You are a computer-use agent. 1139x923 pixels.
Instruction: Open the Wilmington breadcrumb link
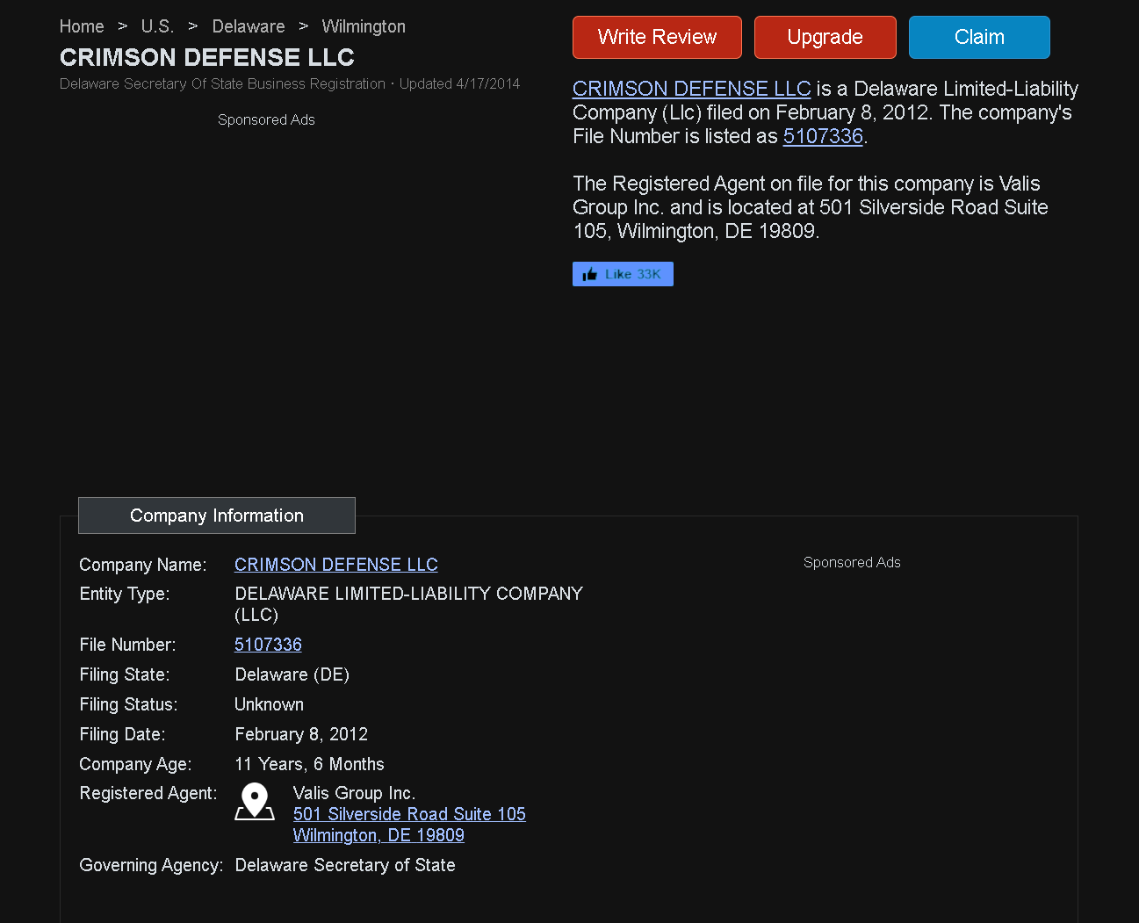coord(364,26)
